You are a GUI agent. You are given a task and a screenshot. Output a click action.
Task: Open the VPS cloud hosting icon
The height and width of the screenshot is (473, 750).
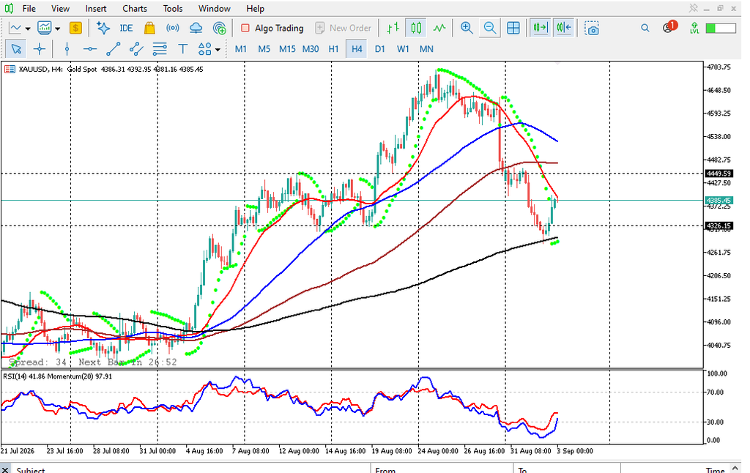[x=196, y=29]
